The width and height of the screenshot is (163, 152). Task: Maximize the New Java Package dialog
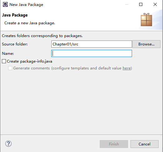tap(141, 4)
